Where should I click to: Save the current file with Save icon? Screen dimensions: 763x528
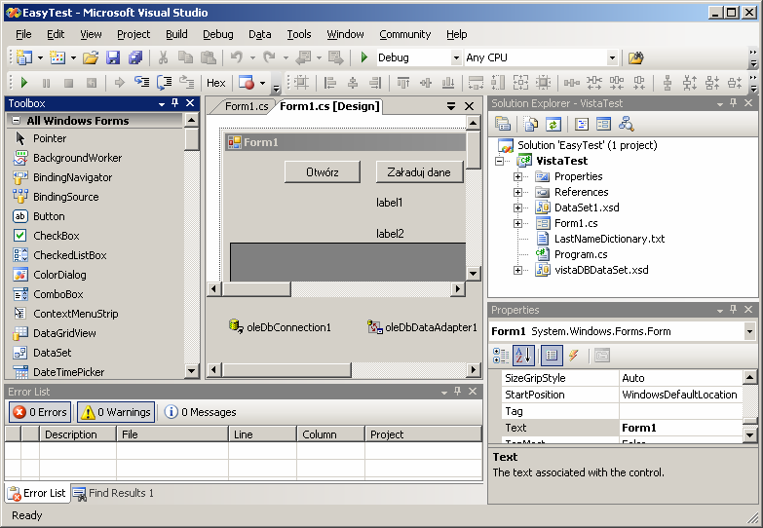click(x=113, y=57)
